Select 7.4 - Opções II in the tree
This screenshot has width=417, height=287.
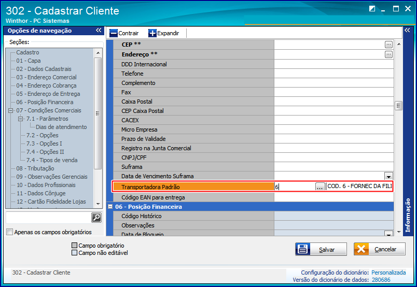[45, 152]
